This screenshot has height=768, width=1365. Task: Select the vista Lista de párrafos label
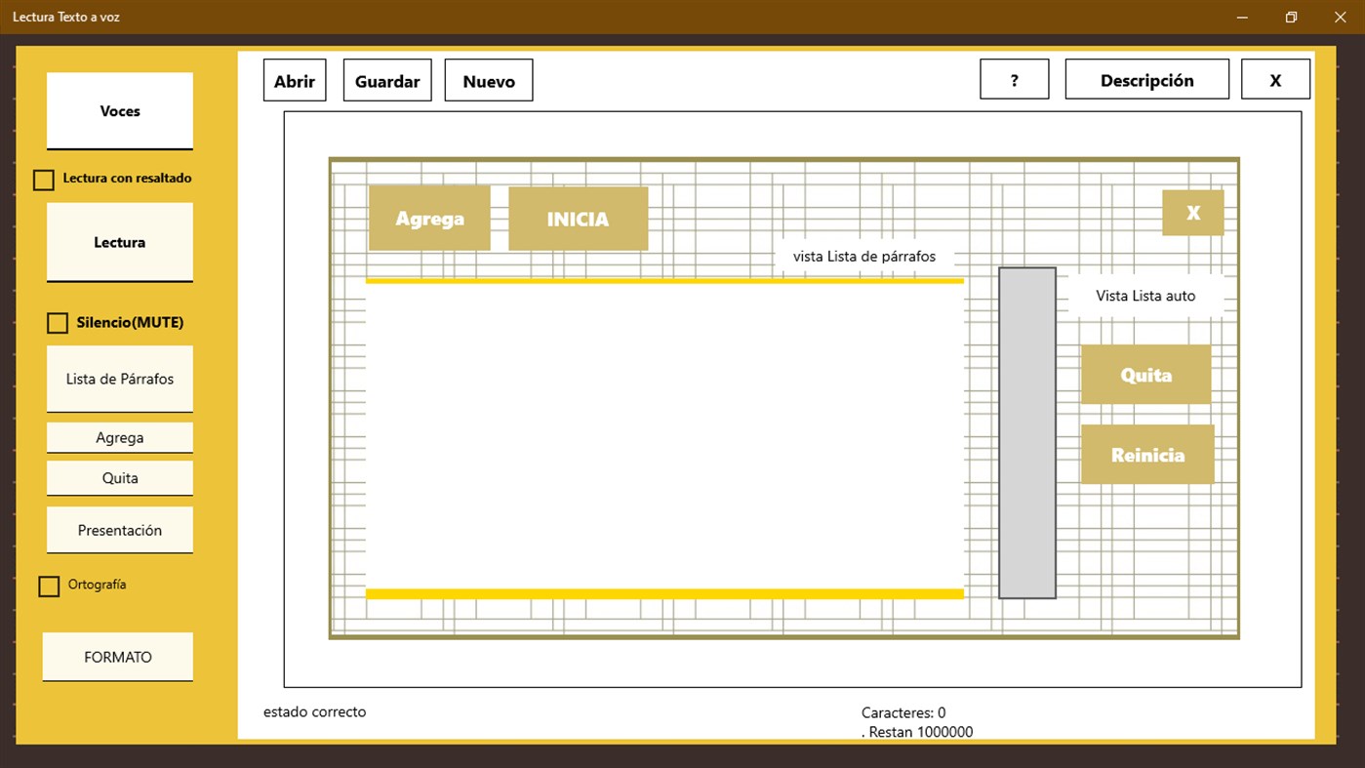864,257
